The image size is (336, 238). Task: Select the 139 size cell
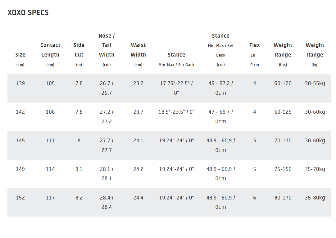point(20,83)
